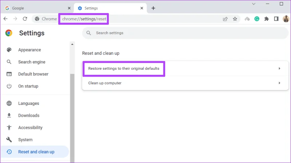The width and height of the screenshot is (291, 163).
Task: Switch to the Google tab
Action: coord(38,8)
